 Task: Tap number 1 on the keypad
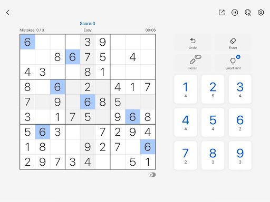[186, 89]
